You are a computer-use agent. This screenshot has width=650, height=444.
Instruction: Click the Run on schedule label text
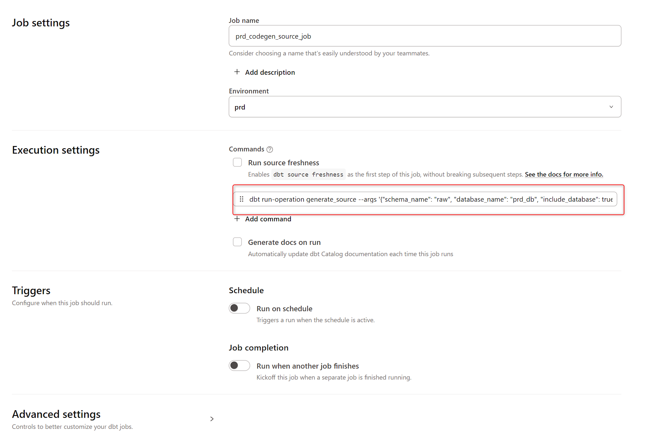[284, 308]
